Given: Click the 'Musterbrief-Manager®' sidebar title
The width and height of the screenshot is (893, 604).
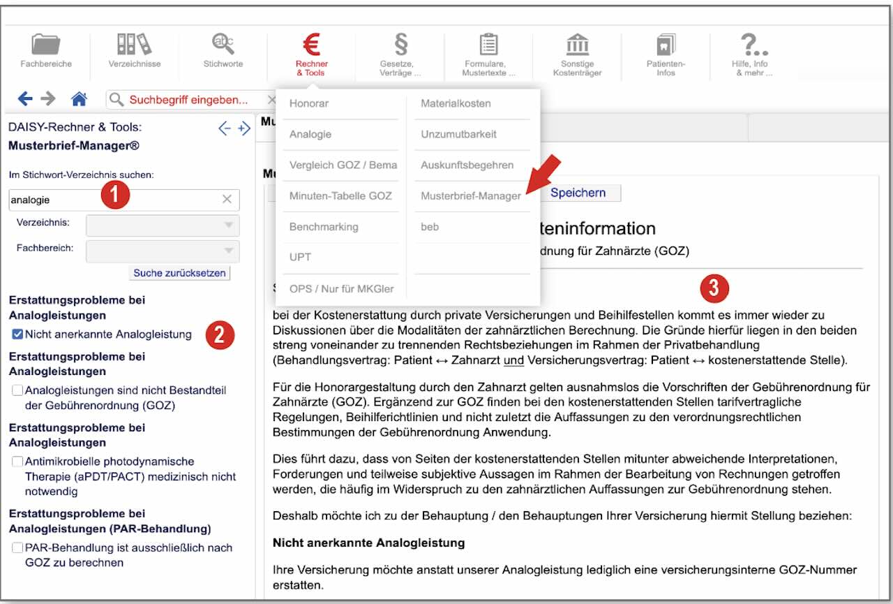Looking at the screenshot, I should [x=74, y=146].
